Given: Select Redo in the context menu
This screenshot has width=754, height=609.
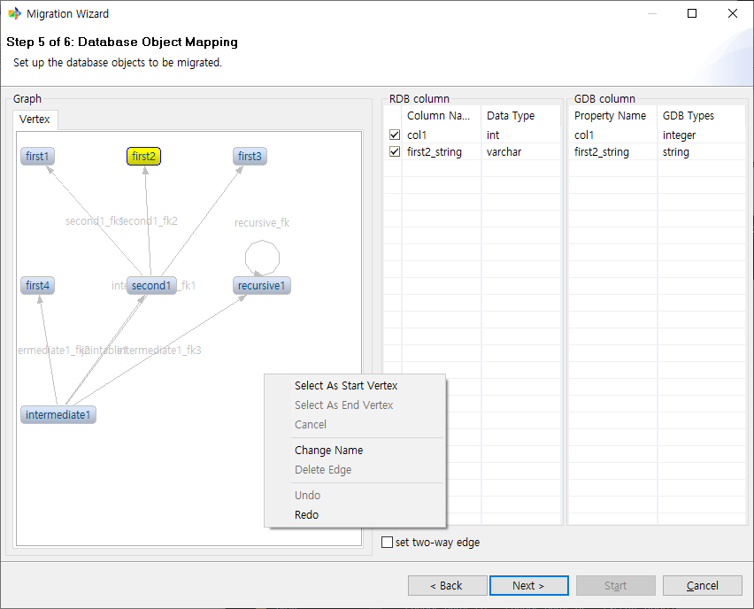Looking at the screenshot, I should tap(306, 515).
